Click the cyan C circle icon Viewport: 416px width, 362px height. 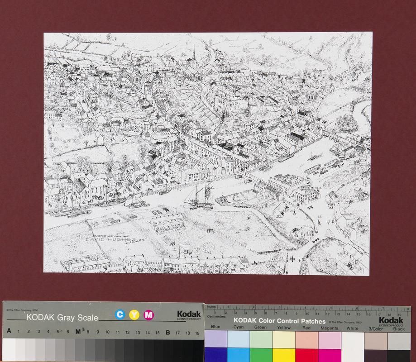(x=120, y=315)
